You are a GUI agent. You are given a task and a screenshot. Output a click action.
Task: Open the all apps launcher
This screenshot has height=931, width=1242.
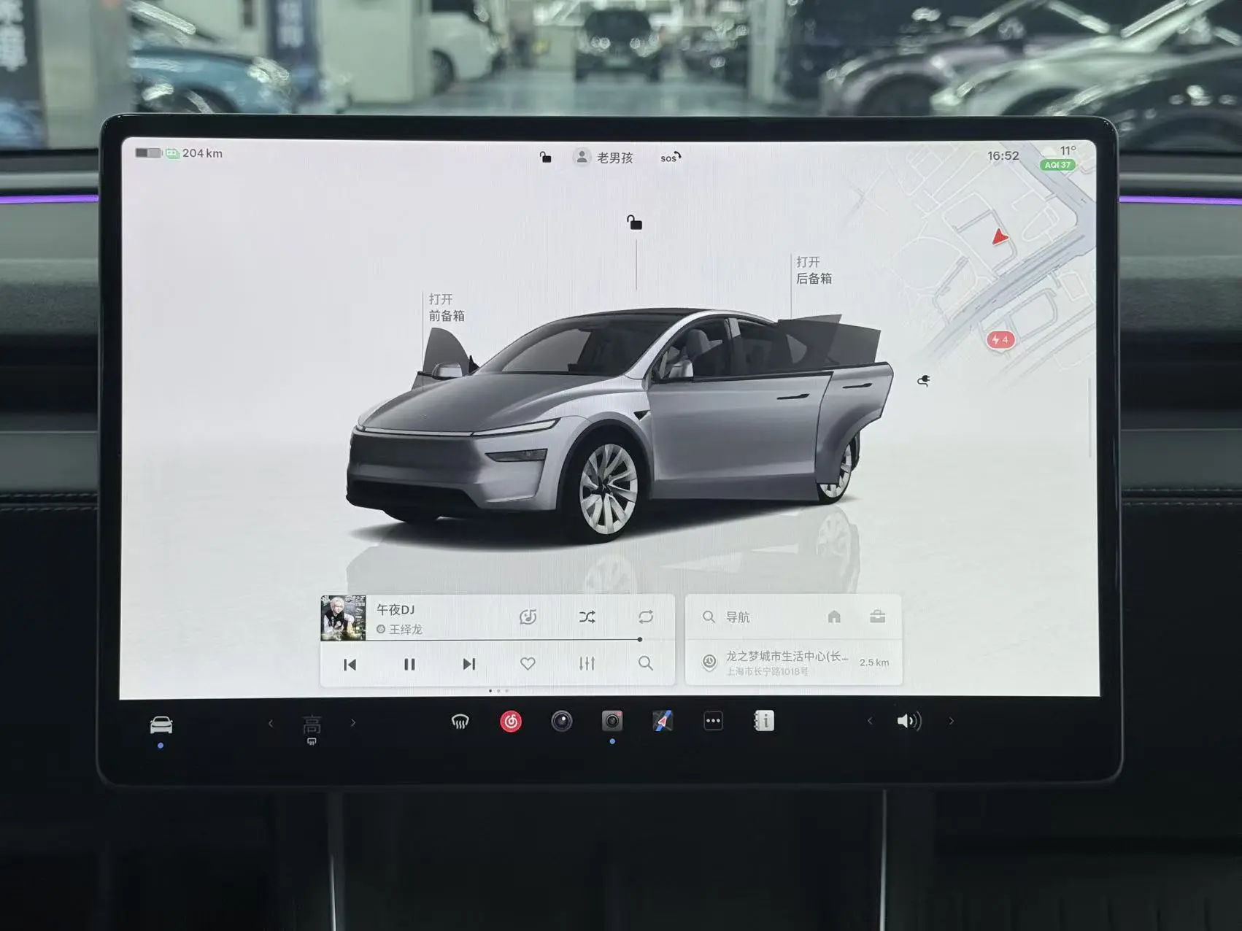pos(713,722)
